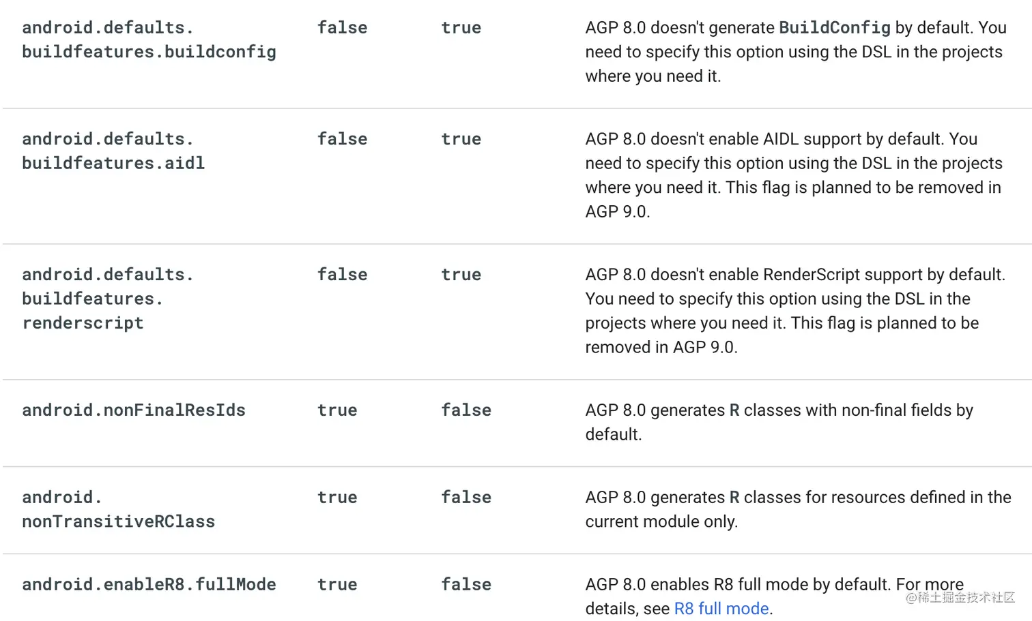
Task: Click the "true" value in the buildconfig row
Action: [461, 28]
